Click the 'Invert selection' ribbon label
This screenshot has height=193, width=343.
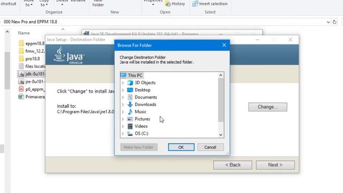213,4
